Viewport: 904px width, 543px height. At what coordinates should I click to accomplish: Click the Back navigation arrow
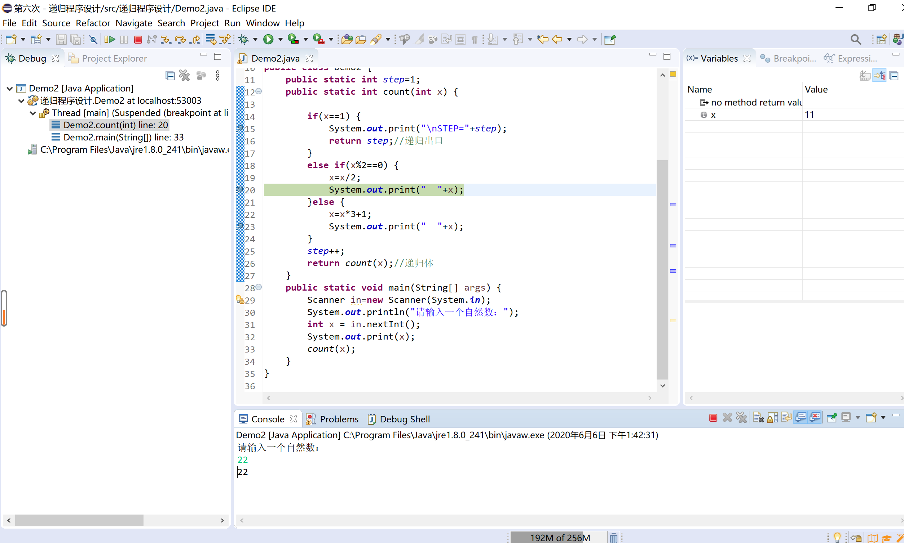557,39
